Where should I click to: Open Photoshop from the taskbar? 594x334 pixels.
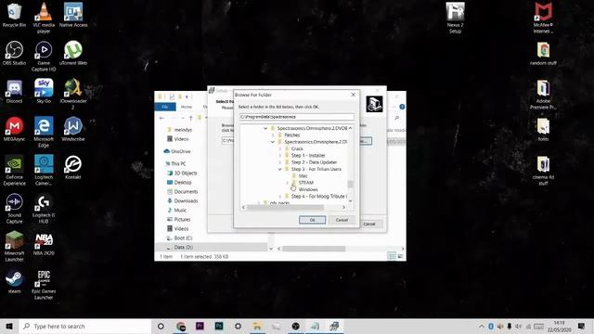point(219,326)
